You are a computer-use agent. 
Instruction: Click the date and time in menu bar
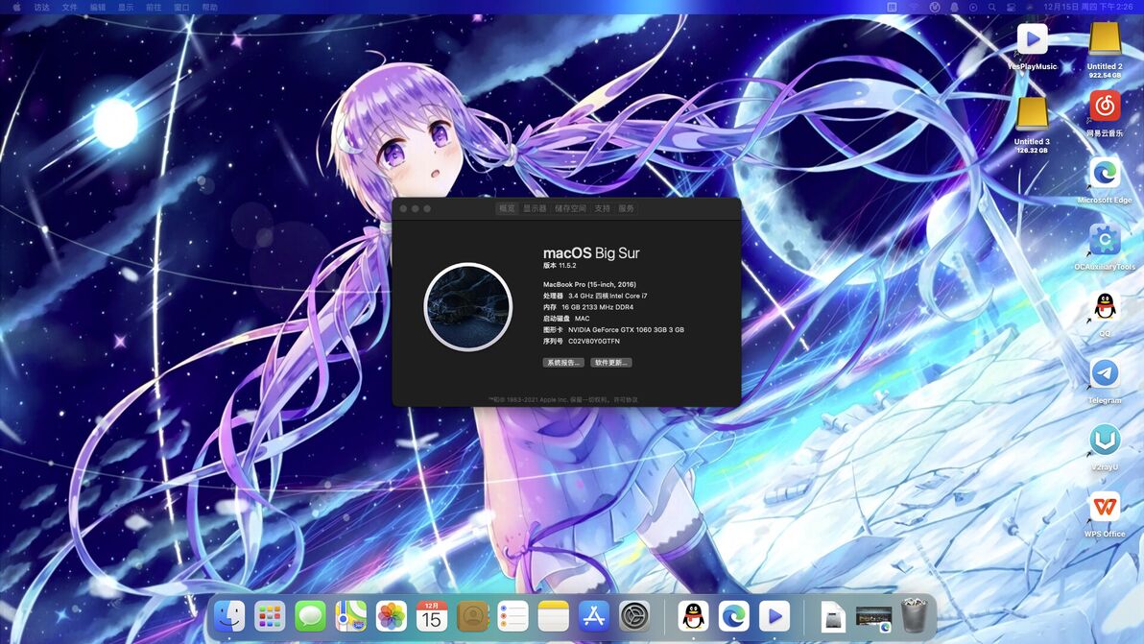1089,7
